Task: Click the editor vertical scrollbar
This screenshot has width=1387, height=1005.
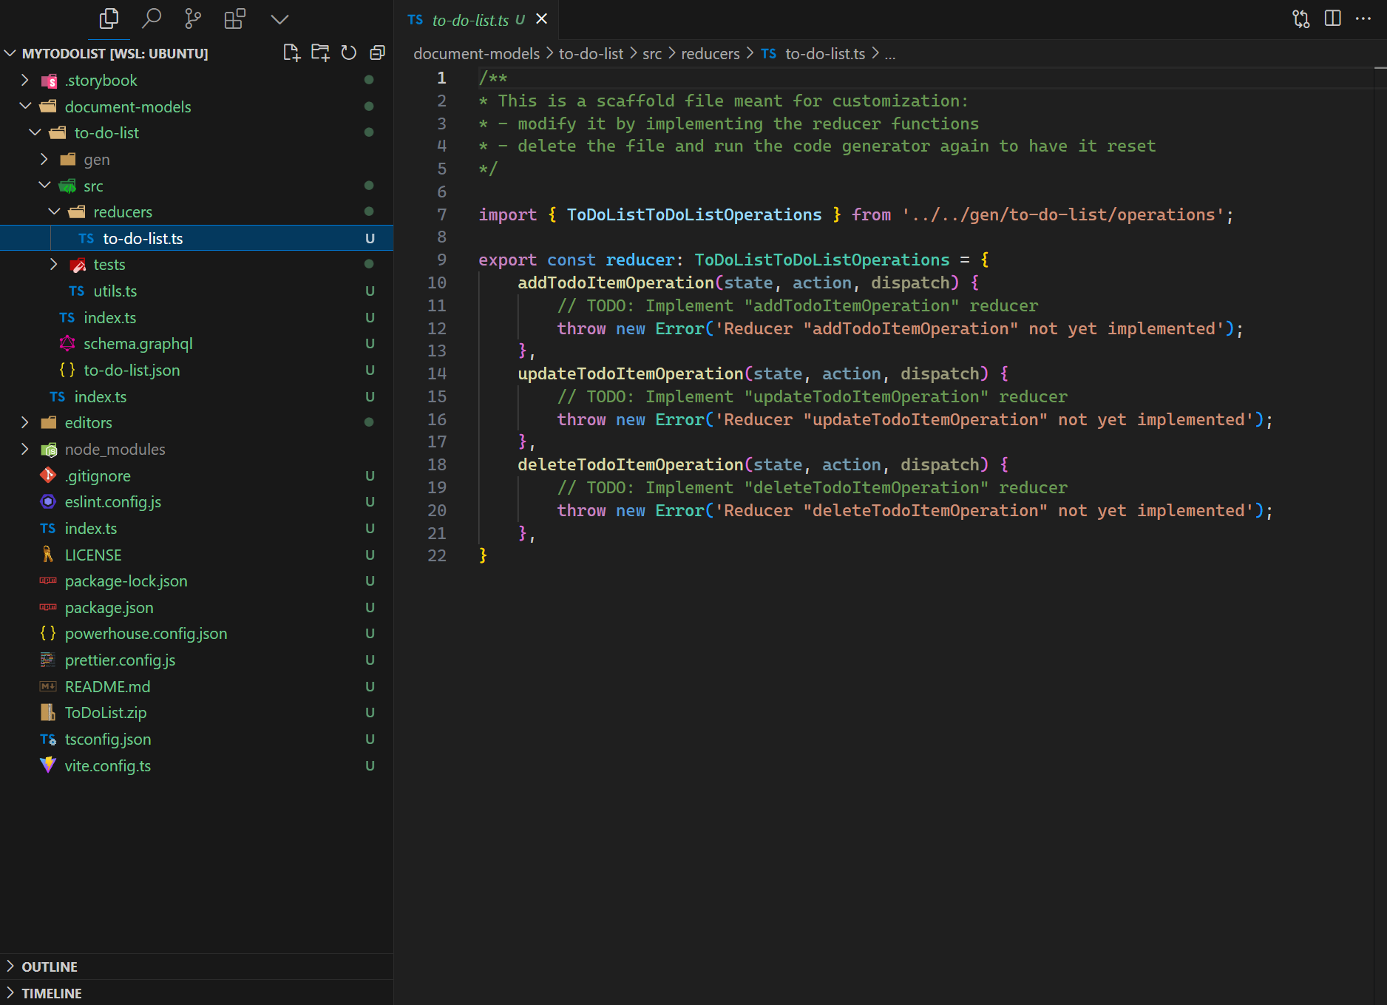Action: click(x=1380, y=536)
